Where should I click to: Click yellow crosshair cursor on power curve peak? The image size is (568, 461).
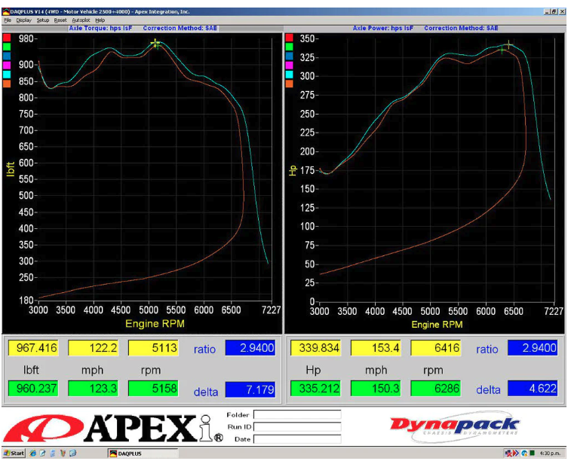pyautogui.click(x=508, y=45)
